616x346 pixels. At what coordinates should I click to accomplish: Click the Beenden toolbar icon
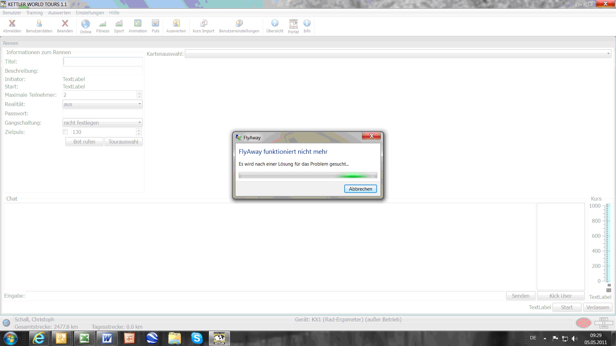pos(65,26)
